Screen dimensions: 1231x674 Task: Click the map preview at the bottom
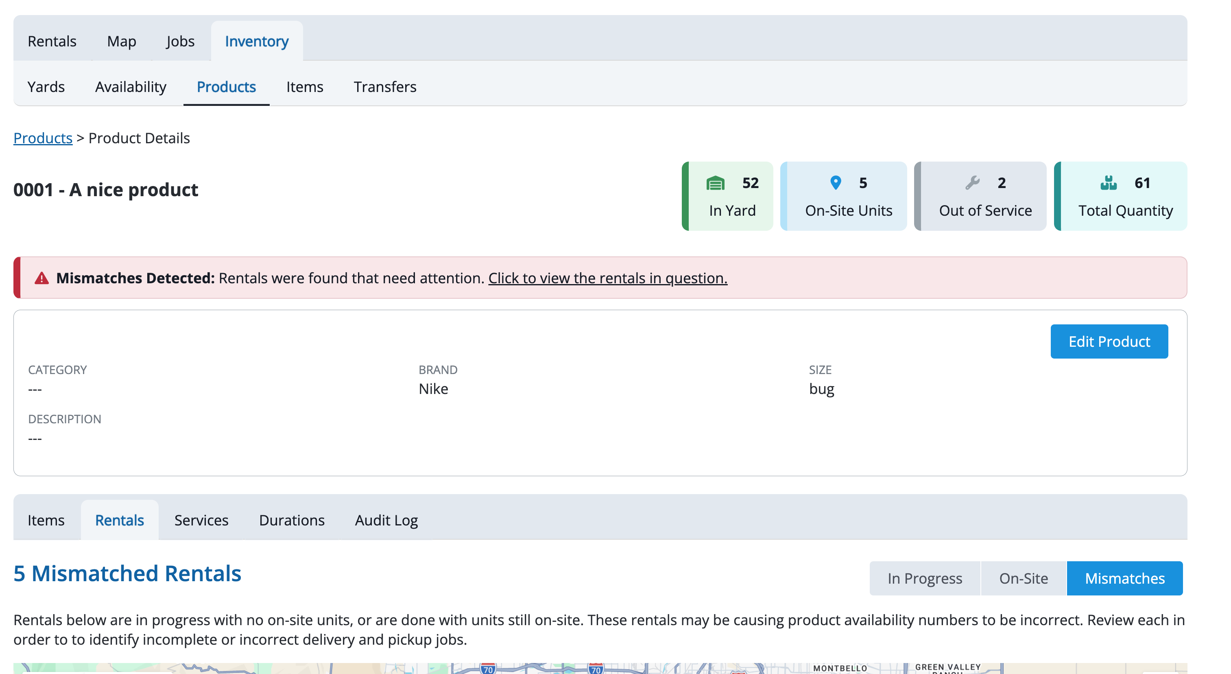pos(600,668)
